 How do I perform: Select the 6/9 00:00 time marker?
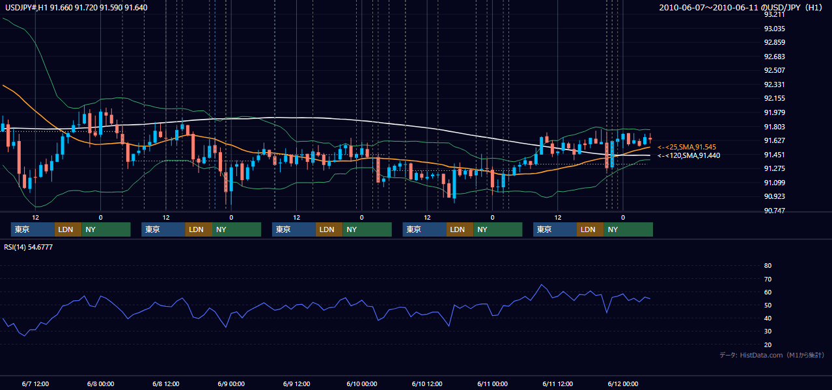point(231,383)
